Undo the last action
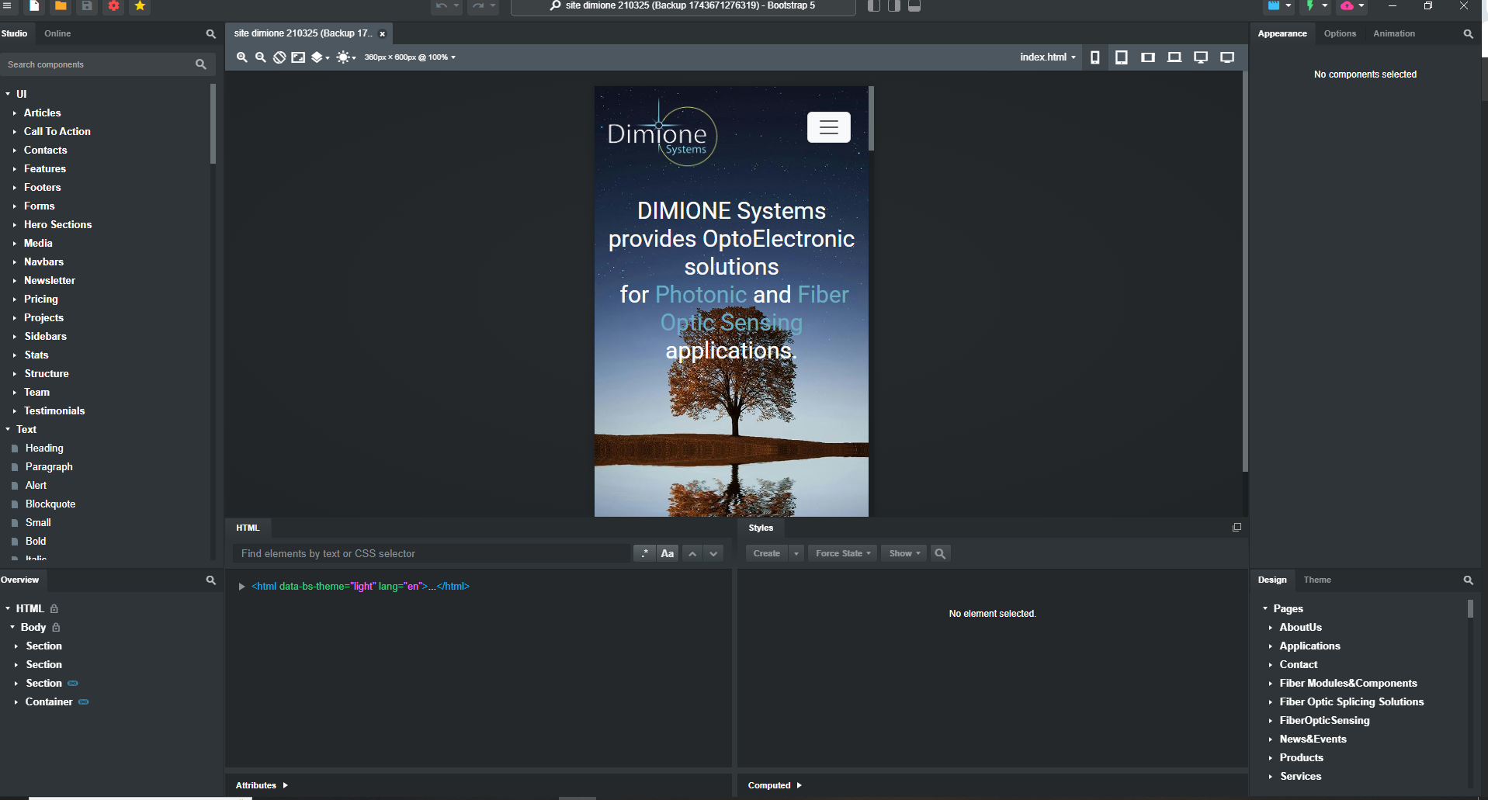 pyautogui.click(x=442, y=5)
